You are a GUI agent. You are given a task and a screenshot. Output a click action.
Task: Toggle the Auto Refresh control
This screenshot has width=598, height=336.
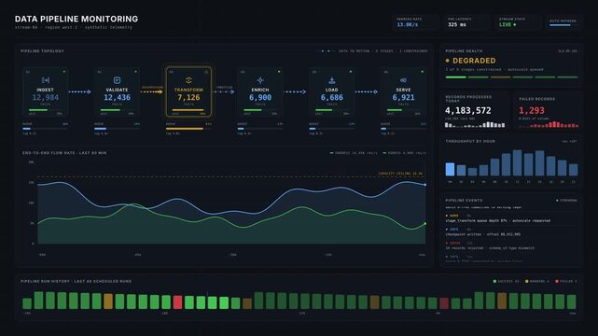[x=563, y=23]
